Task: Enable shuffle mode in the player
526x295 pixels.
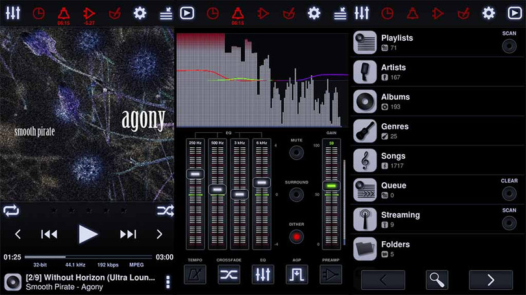Action: coord(165,211)
